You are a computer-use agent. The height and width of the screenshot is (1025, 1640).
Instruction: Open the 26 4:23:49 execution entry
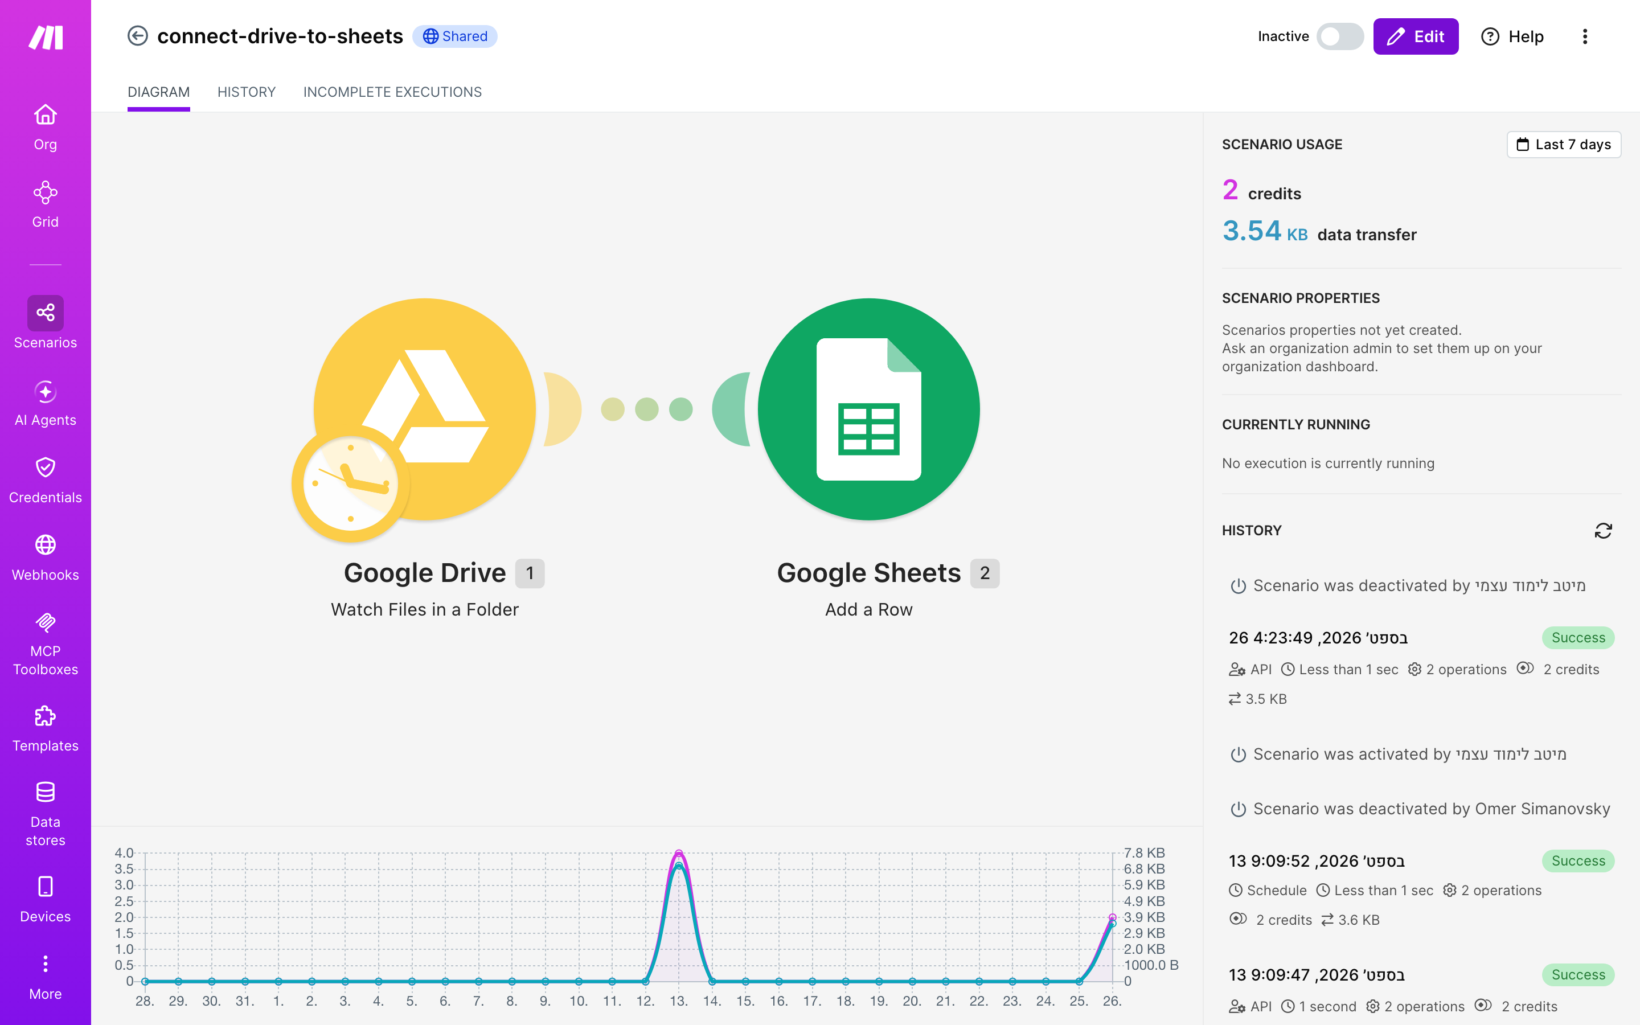coord(1421,668)
